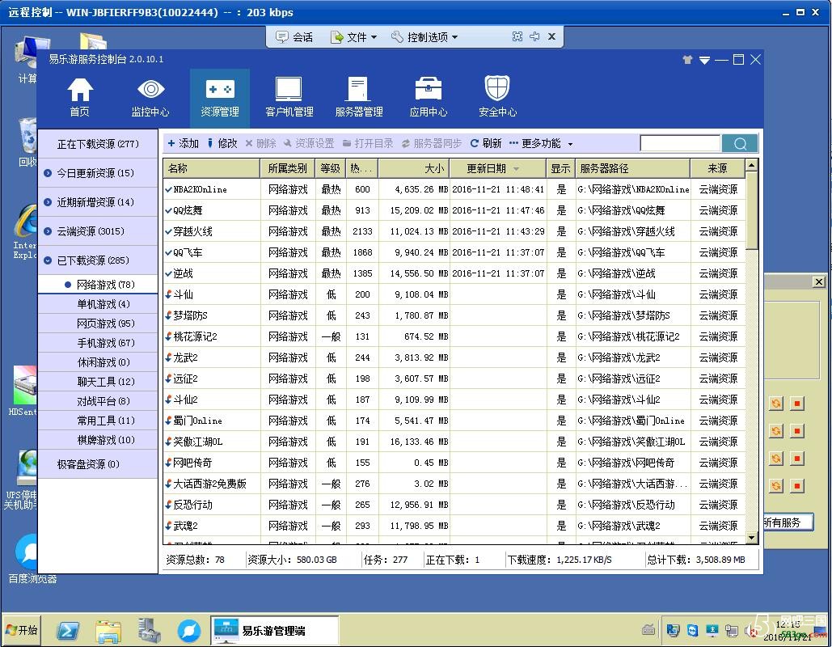Click table scrollbar up arrow

pos(751,166)
